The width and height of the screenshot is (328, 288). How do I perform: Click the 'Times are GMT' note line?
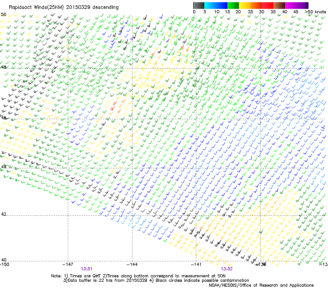(x=138, y=276)
